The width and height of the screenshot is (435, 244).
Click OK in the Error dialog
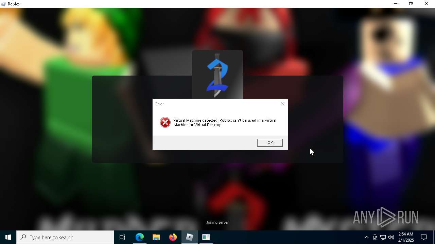(x=270, y=143)
